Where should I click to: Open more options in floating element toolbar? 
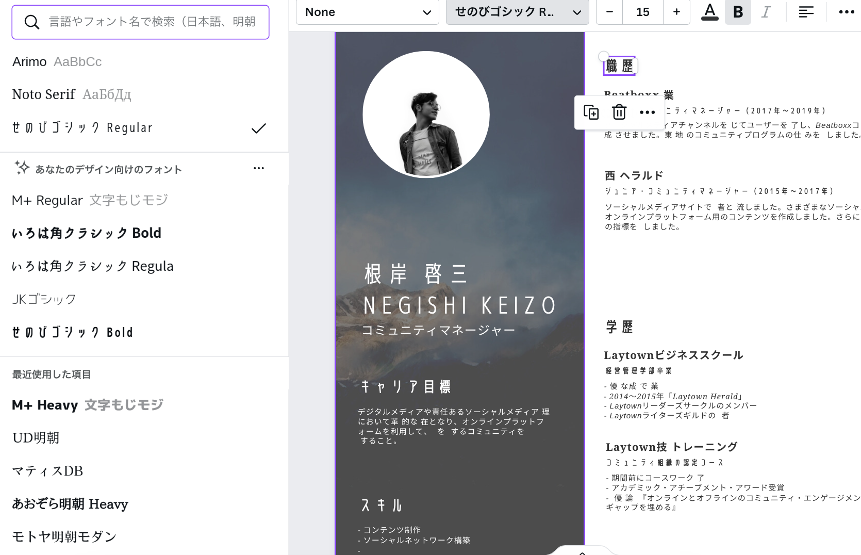[647, 112]
